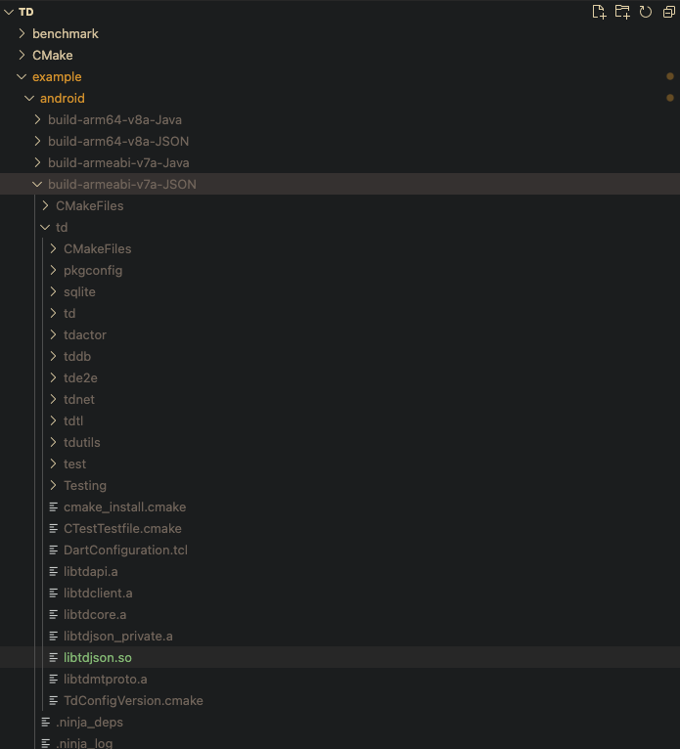The image size is (680, 749).
Task: Refresh the explorer with the reload icon
Action: coord(646,12)
